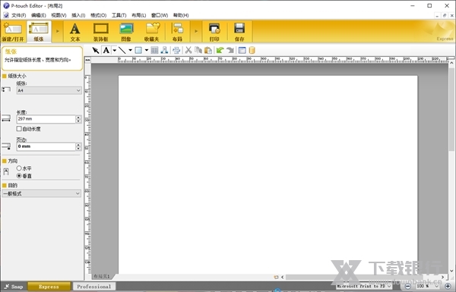456x292 pixels.
Task: Select the Vertical (垂直) orientation radio
Action: [19, 176]
